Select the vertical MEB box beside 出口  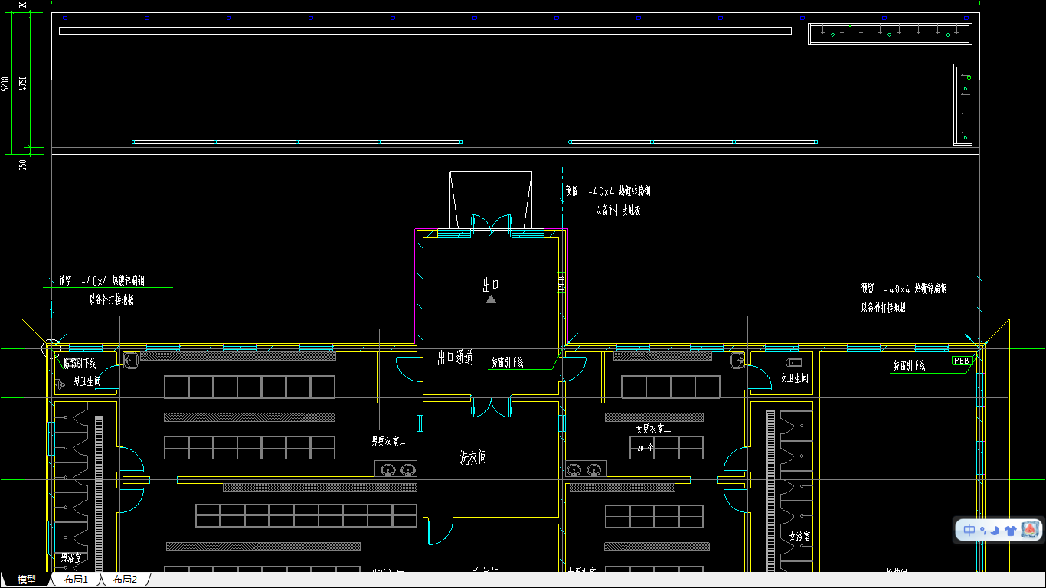click(x=561, y=283)
